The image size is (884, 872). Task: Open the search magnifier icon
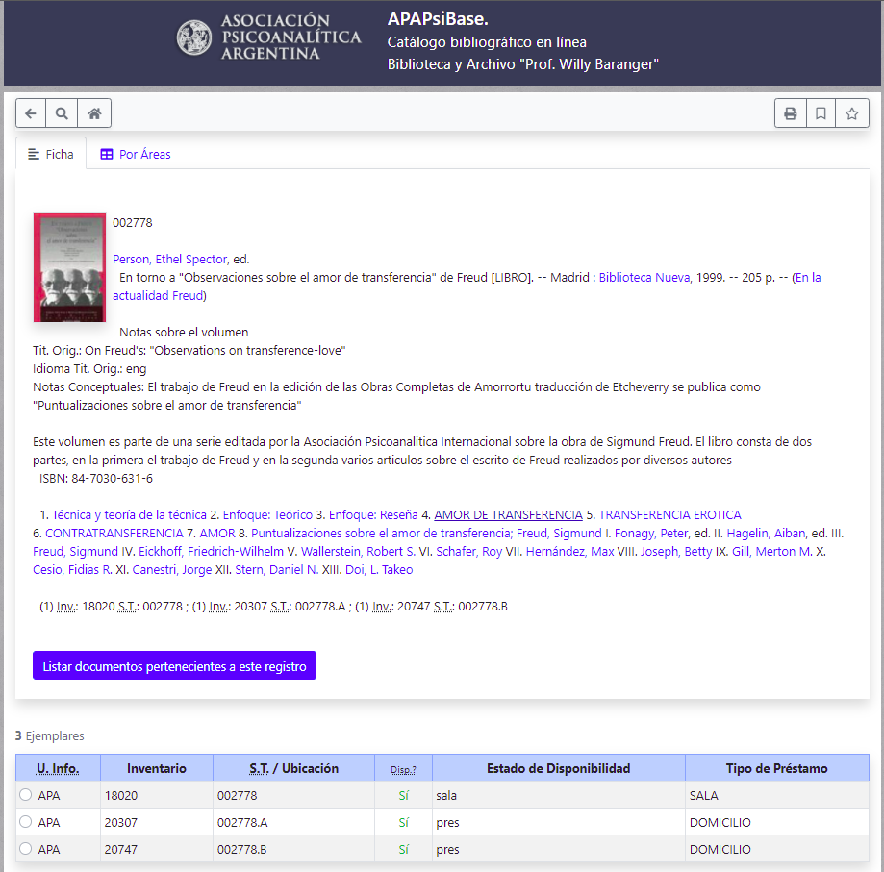(62, 113)
